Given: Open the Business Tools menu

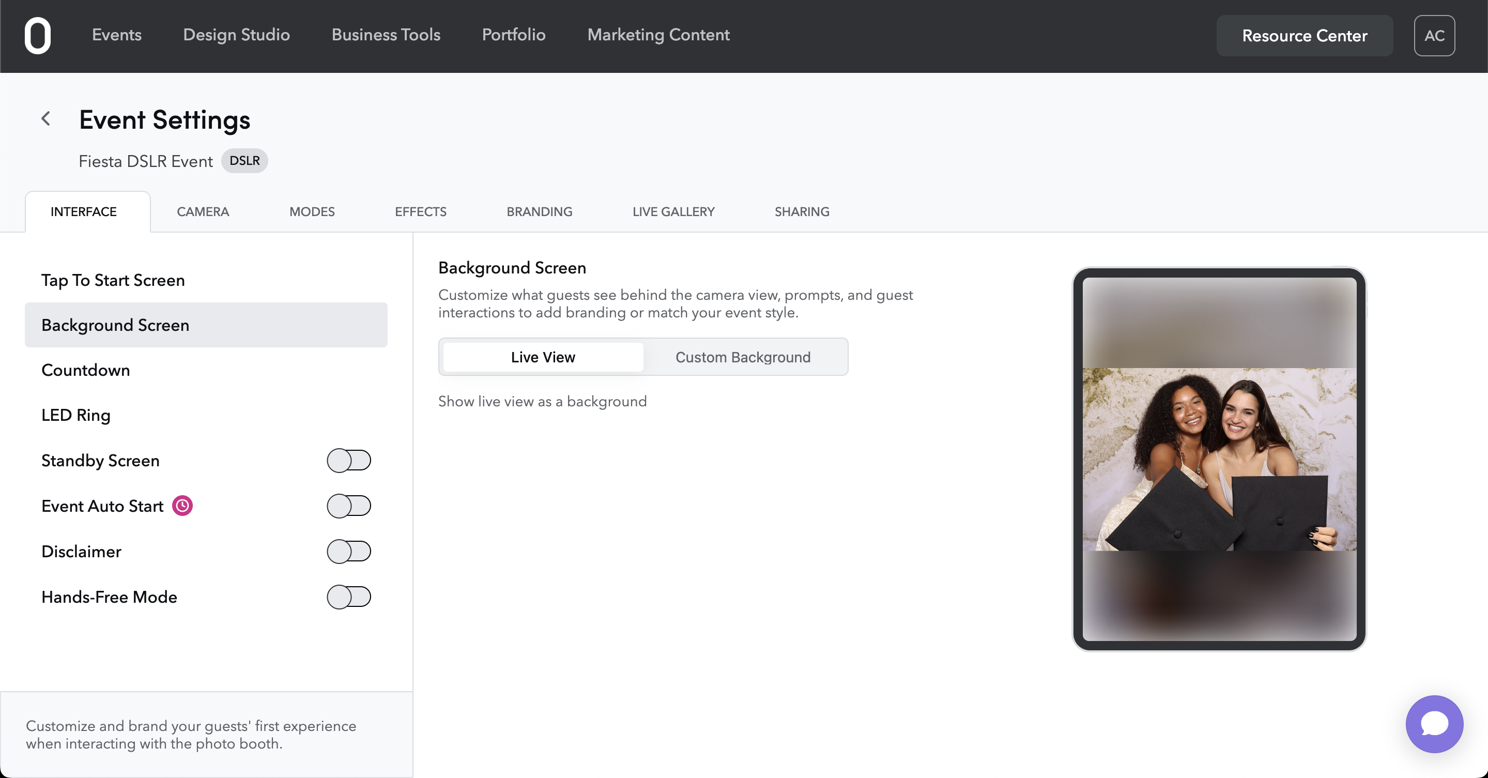Looking at the screenshot, I should 386,35.
